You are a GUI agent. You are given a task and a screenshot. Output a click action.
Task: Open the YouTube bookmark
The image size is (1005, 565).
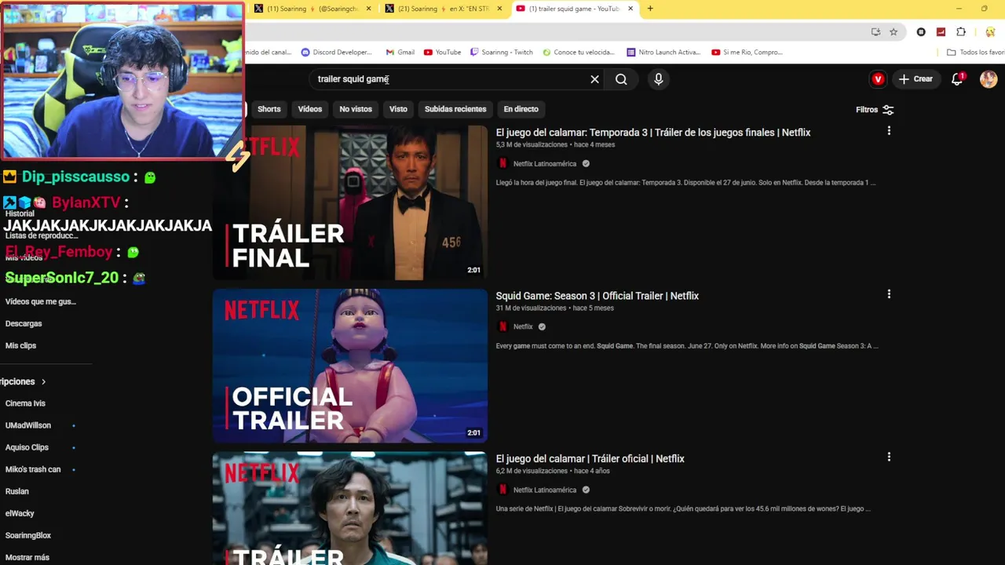pyautogui.click(x=442, y=53)
